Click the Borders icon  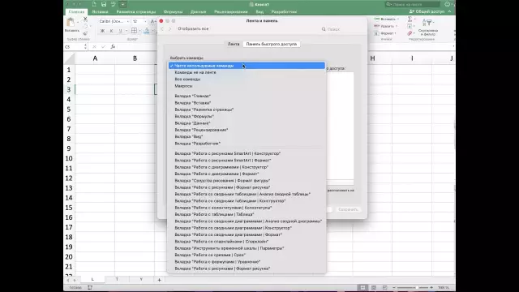[134, 31]
